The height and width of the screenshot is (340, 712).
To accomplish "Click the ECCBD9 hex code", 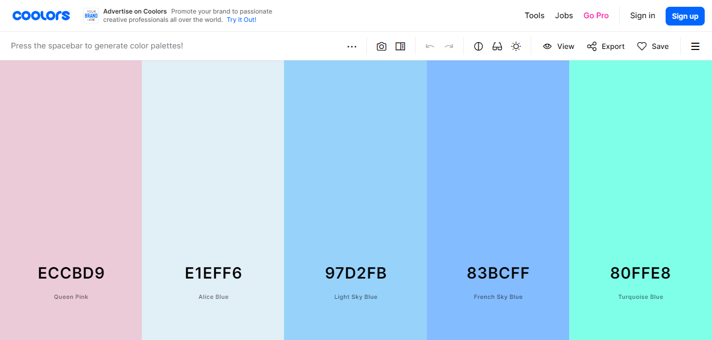I will tap(71, 273).
